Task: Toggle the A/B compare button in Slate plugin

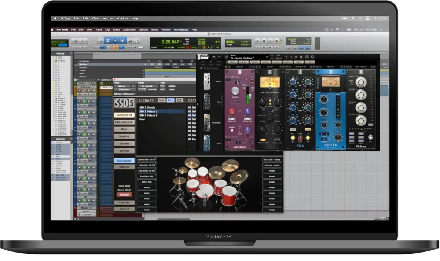Action: 286,57
